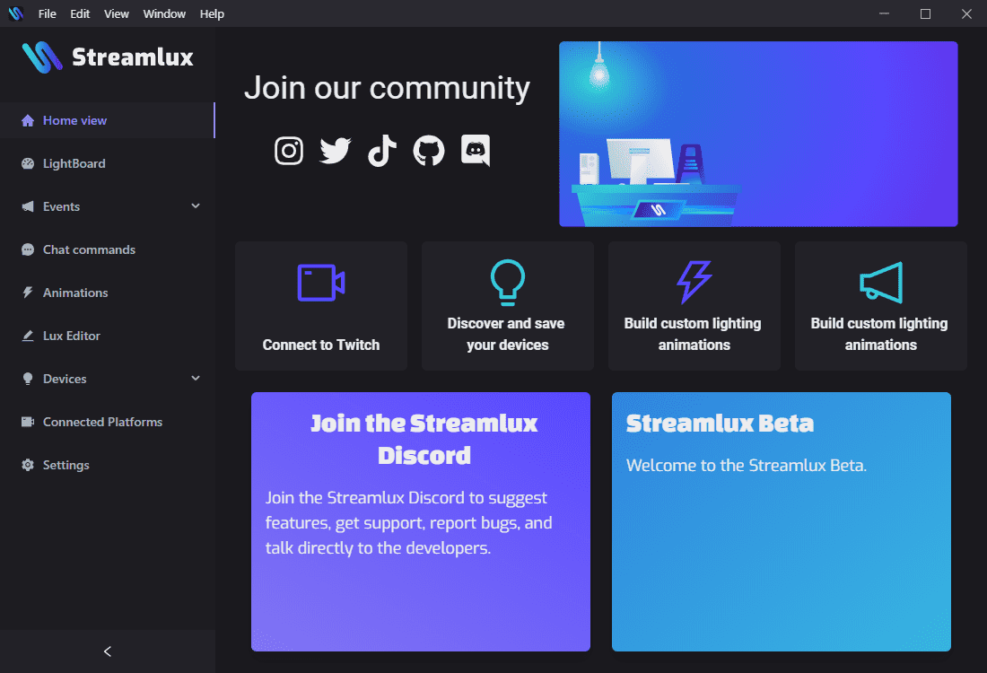Click the video camera Connect to Twitch card
The width and height of the screenshot is (987, 673).
(x=321, y=306)
